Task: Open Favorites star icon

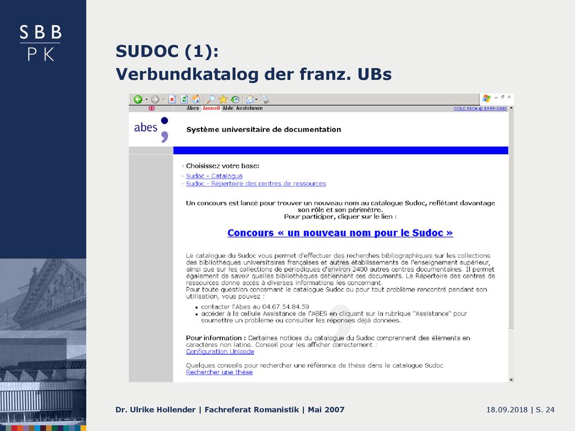Action: coord(223,99)
